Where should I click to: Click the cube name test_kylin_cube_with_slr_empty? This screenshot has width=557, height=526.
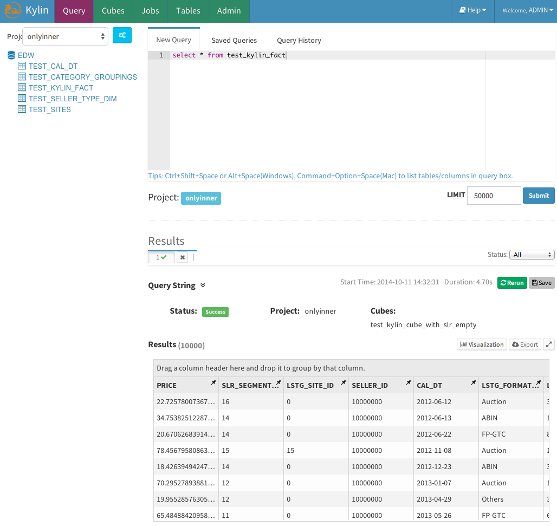coord(423,324)
